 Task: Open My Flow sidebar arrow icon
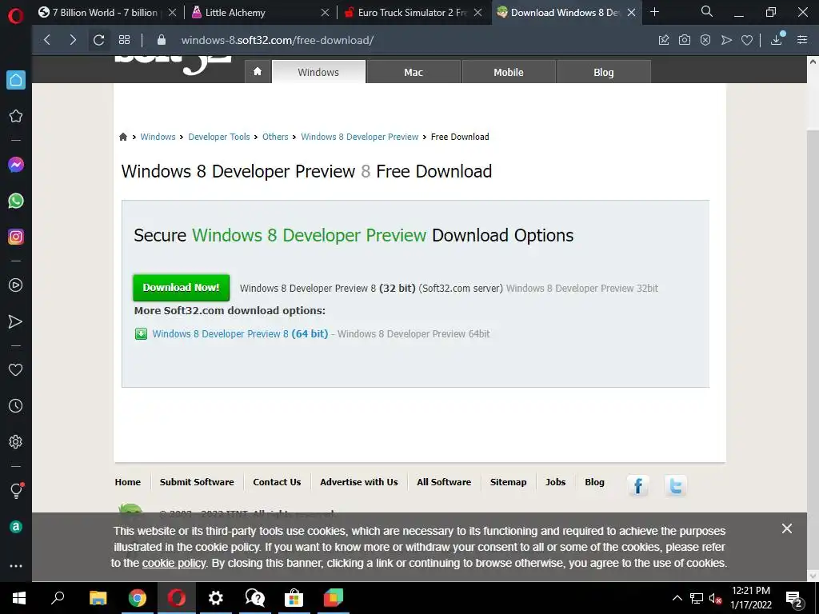(16, 321)
